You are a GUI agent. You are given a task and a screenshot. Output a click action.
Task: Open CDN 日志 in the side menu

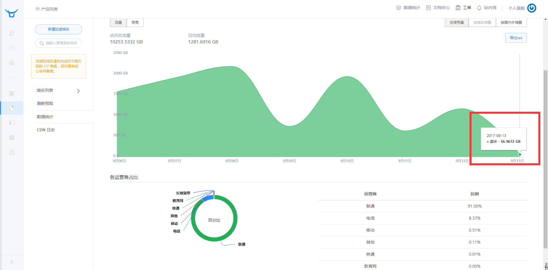click(x=46, y=130)
